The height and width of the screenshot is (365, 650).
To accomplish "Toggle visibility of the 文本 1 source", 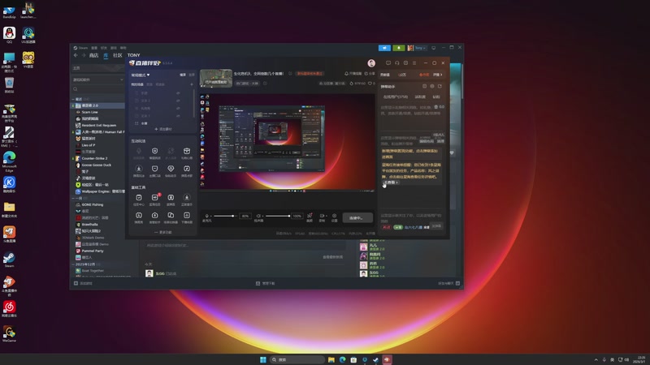I will pos(178,116).
